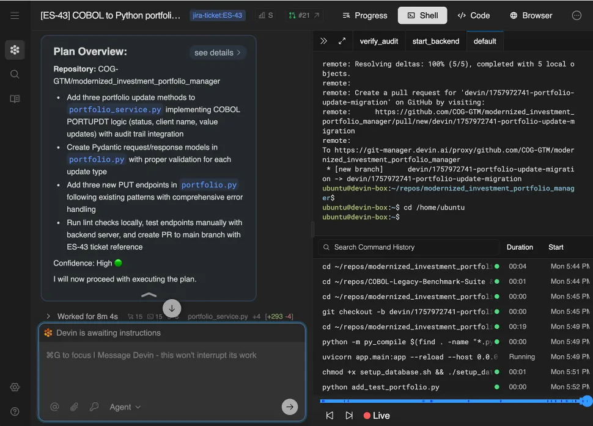Select the python add_test_portfolio.py command row
Viewport: 593px width, 426px height.
(x=452, y=387)
